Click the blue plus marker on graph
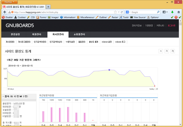 click(x=109, y=70)
